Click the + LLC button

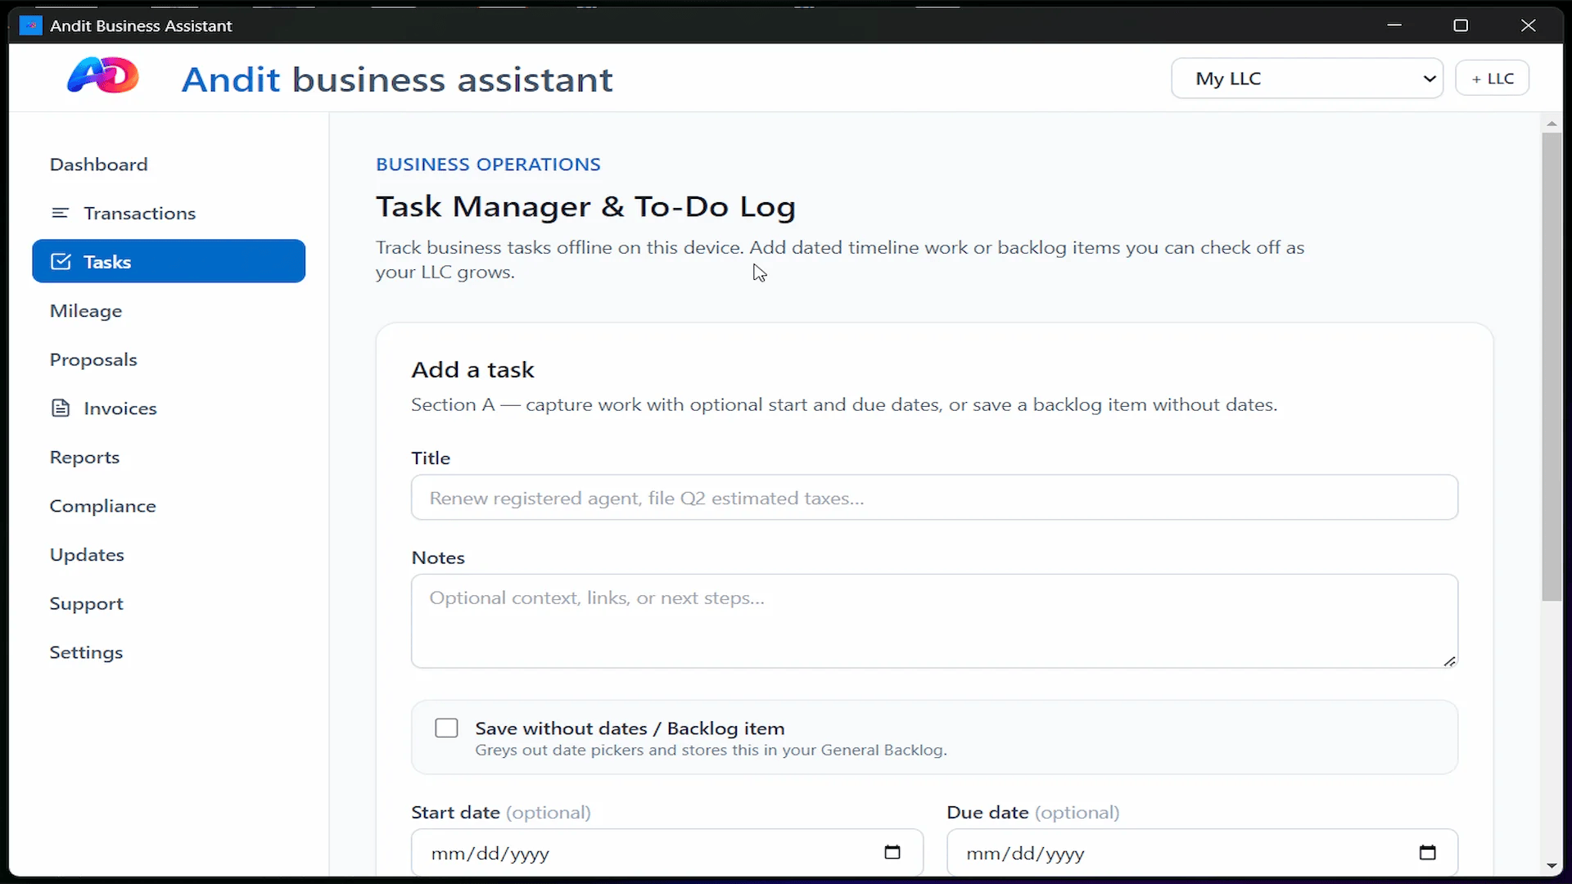(1492, 79)
